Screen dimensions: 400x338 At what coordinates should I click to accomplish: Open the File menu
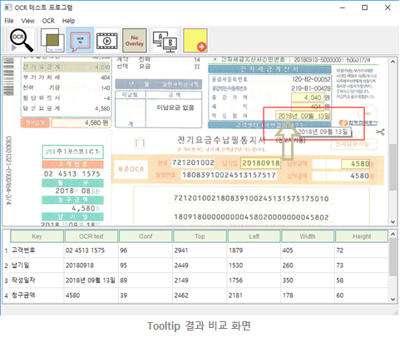(x=9, y=21)
